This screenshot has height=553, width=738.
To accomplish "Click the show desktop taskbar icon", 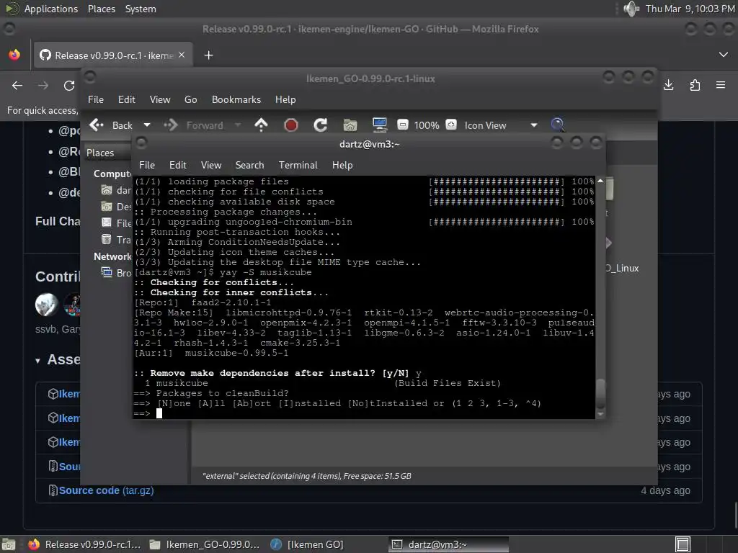I will click(9, 544).
